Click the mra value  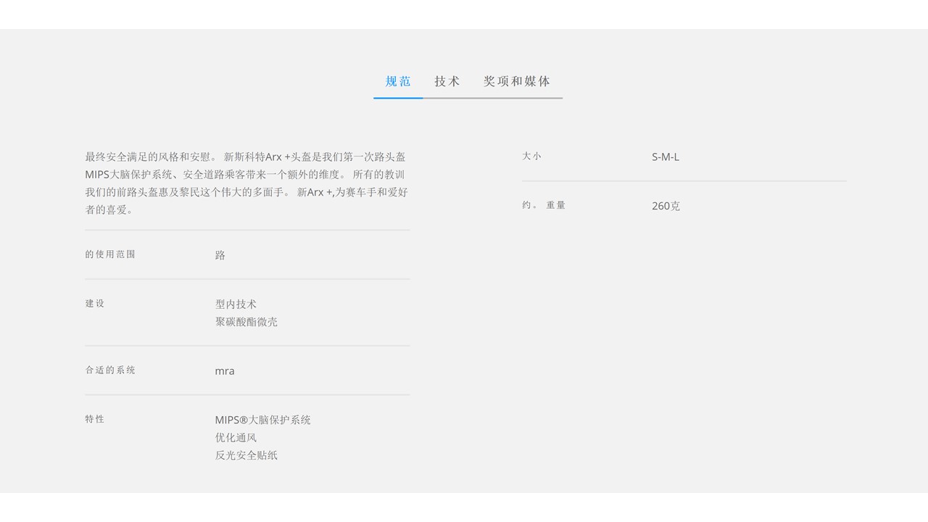coord(225,371)
